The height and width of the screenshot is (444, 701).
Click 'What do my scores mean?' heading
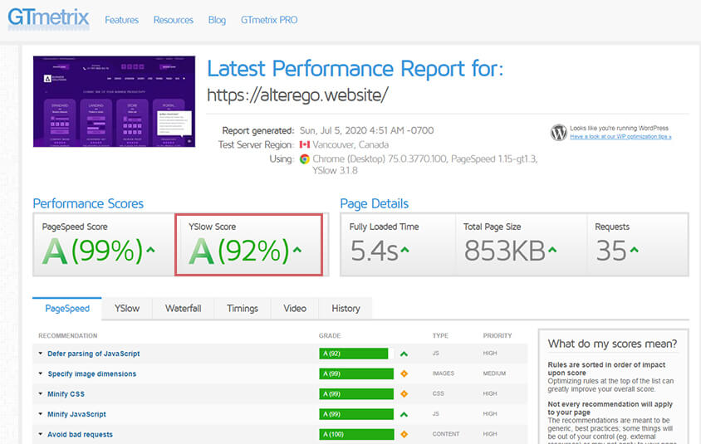coord(612,344)
